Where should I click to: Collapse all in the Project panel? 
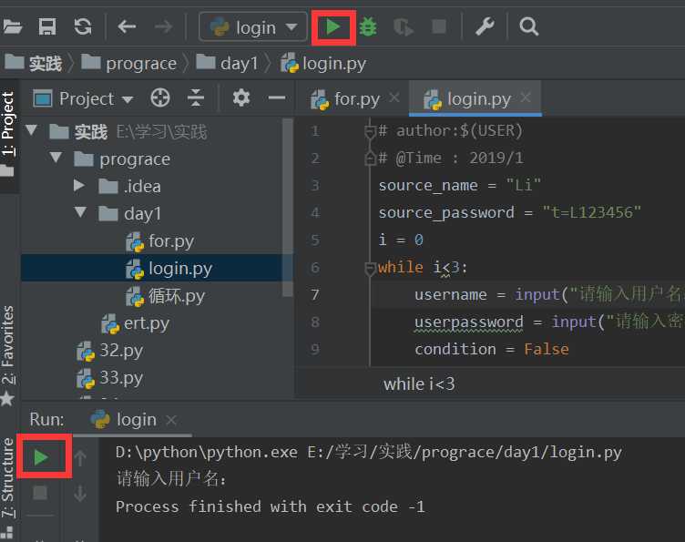(x=196, y=98)
